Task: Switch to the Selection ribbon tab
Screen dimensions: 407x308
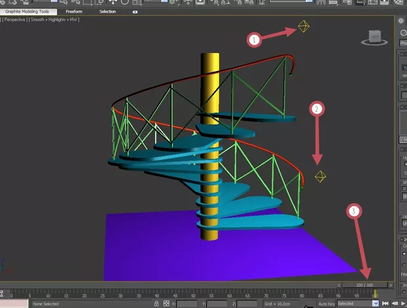Action: pos(107,12)
